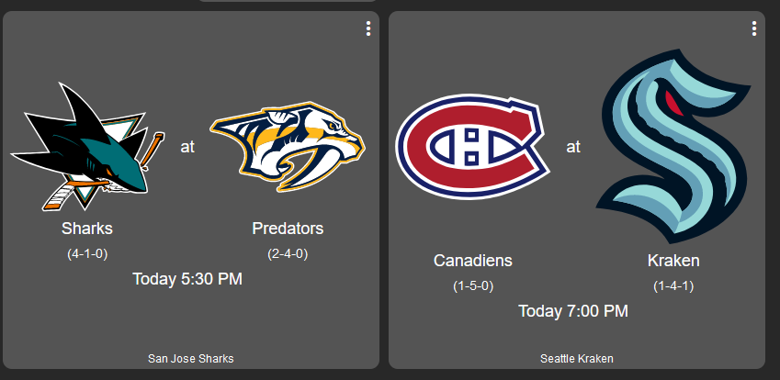This screenshot has width=780, height=380.
Task: Open the Sharks card three-dot menu
Action: [368, 28]
